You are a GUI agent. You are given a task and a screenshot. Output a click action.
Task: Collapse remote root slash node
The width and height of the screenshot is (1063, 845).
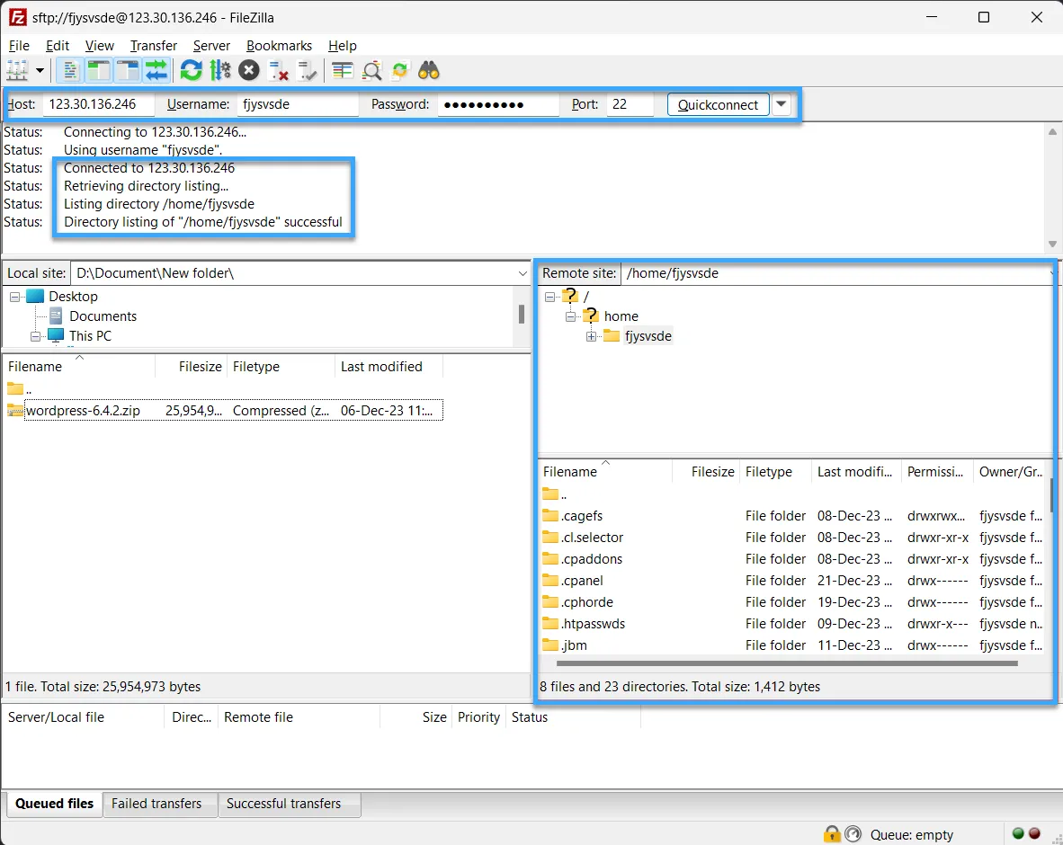[549, 297]
